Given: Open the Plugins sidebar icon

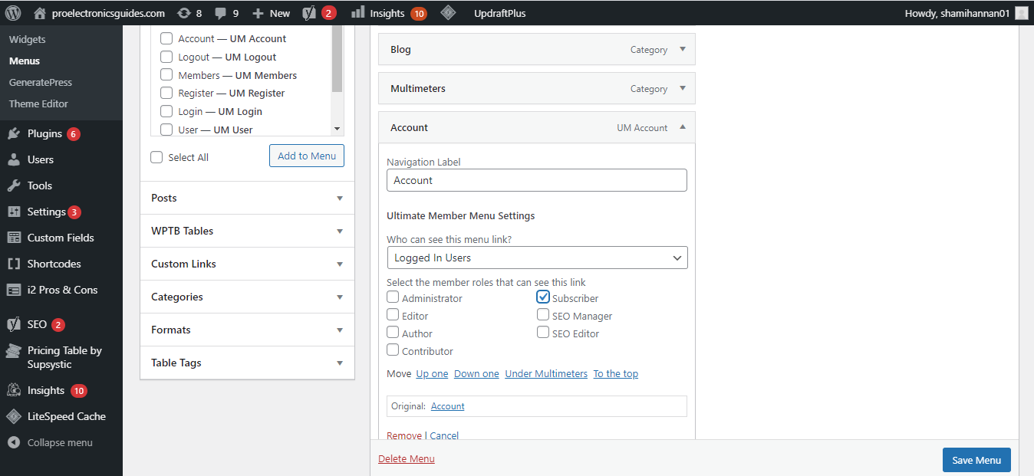Looking at the screenshot, I should coord(14,133).
